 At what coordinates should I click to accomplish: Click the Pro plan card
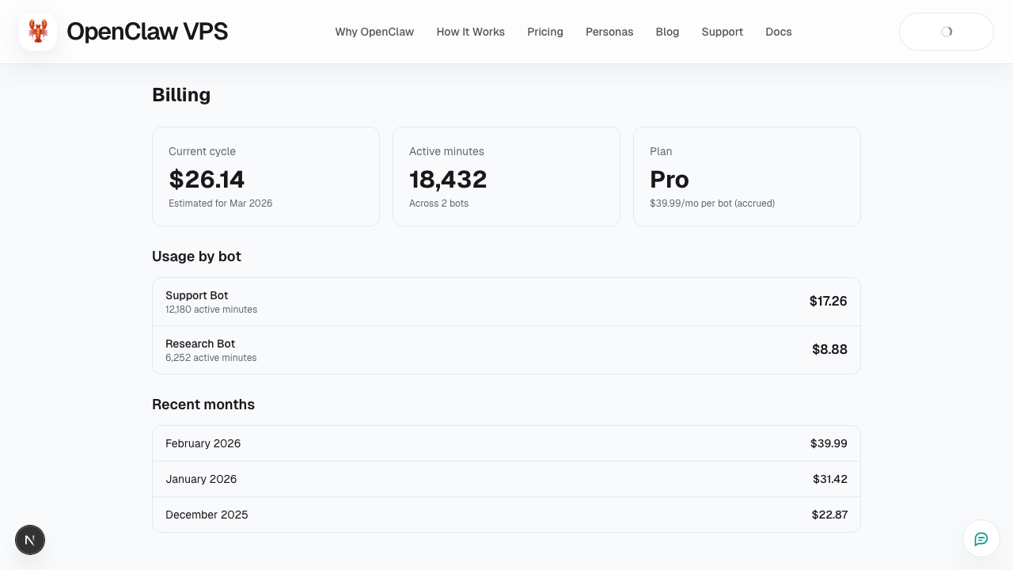[746, 176]
